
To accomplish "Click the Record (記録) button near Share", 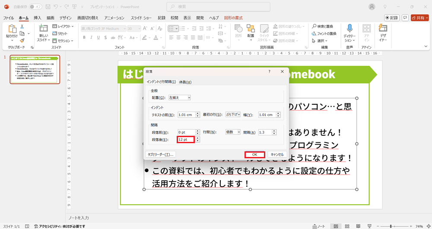I will [x=392, y=18].
